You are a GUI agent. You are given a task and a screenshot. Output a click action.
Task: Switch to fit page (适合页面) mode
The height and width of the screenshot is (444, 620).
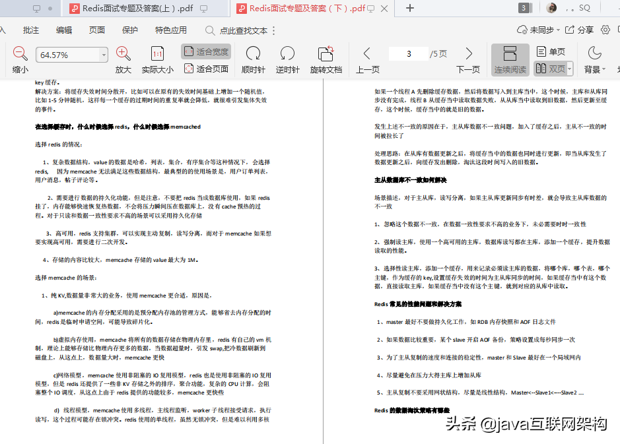(206, 69)
